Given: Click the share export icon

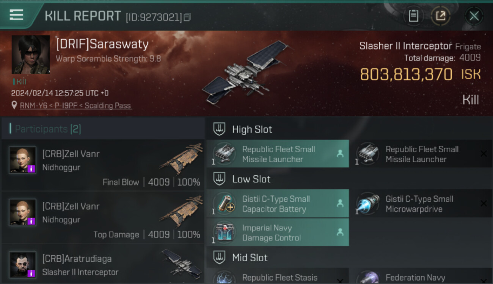Looking at the screenshot, I should click(441, 16).
